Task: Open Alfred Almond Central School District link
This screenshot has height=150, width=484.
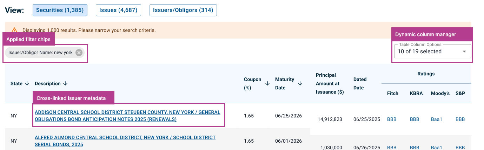Action: pyautogui.click(x=125, y=141)
